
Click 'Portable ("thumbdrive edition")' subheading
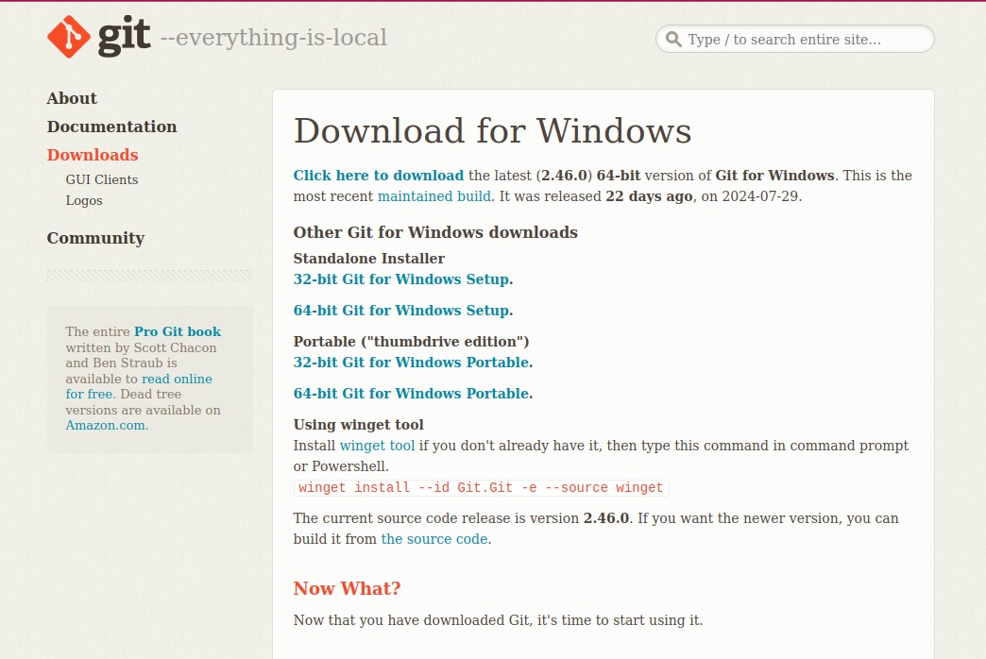click(x=411, y=342)
